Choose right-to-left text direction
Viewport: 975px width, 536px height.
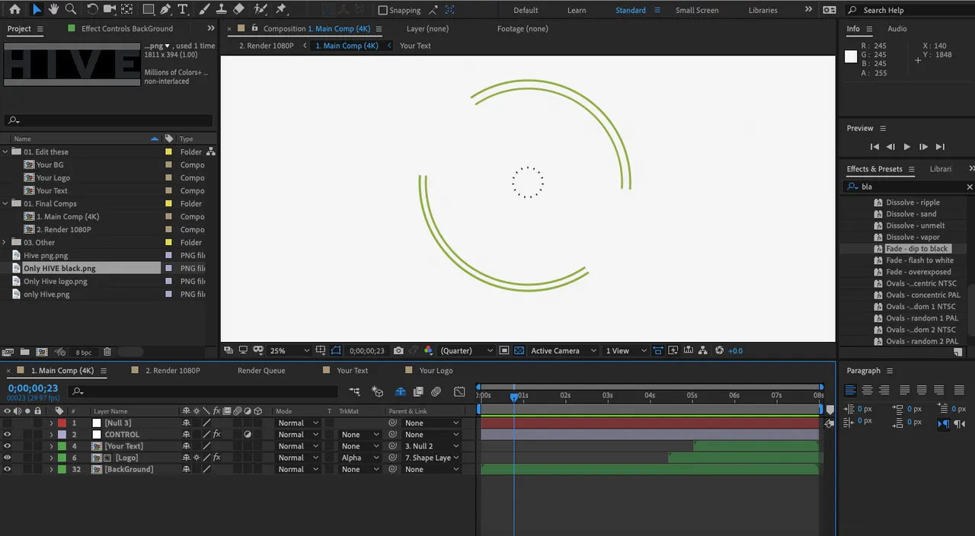point(959,424)
